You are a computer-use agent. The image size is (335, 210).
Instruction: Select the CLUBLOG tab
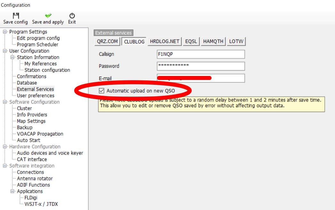coord(134,41)
